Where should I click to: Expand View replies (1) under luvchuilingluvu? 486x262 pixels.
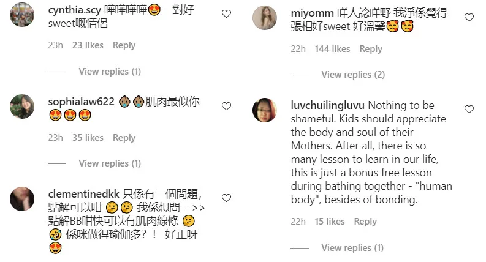click(x=352, y=248)
